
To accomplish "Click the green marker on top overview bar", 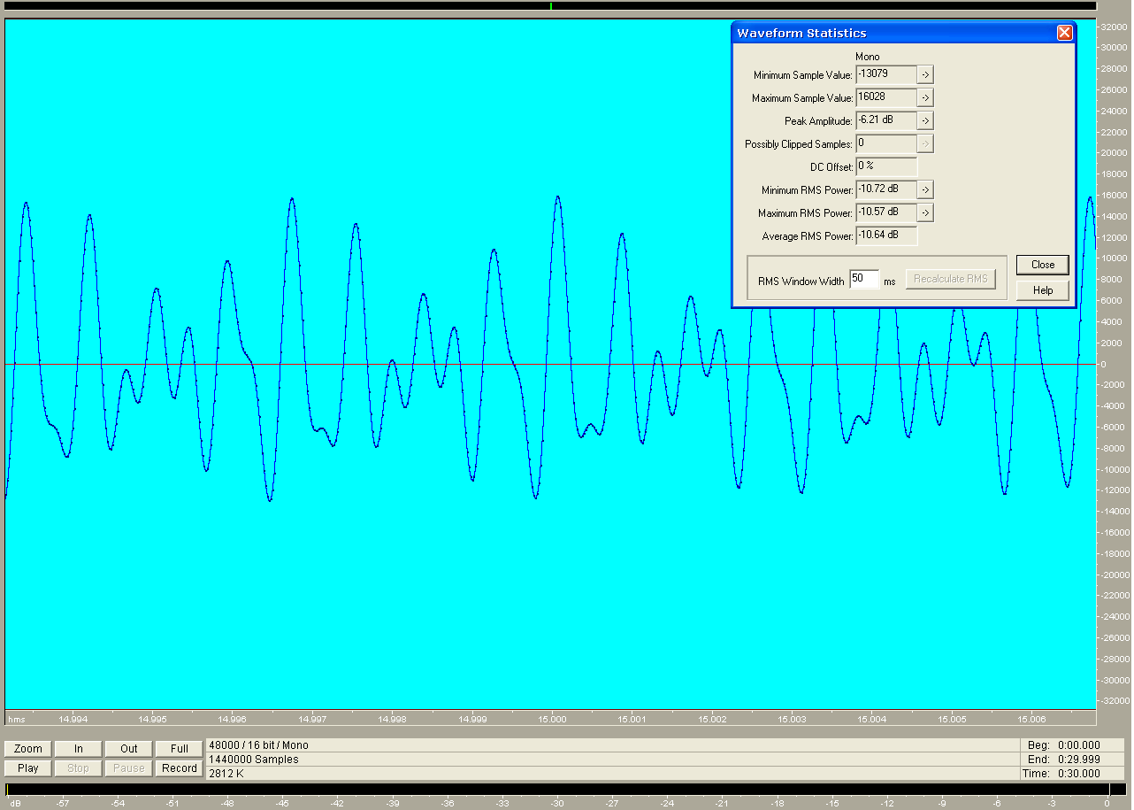I will pos(550,6).
